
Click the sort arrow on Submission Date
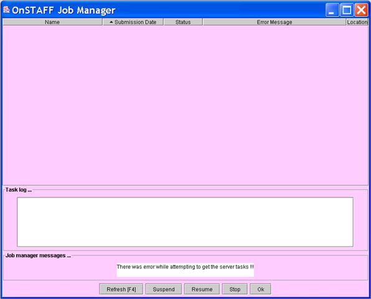[x=111, y=22]
